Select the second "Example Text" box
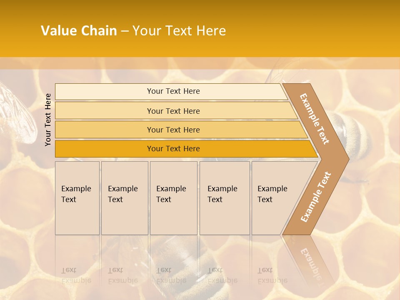 [x=124, y=198]
